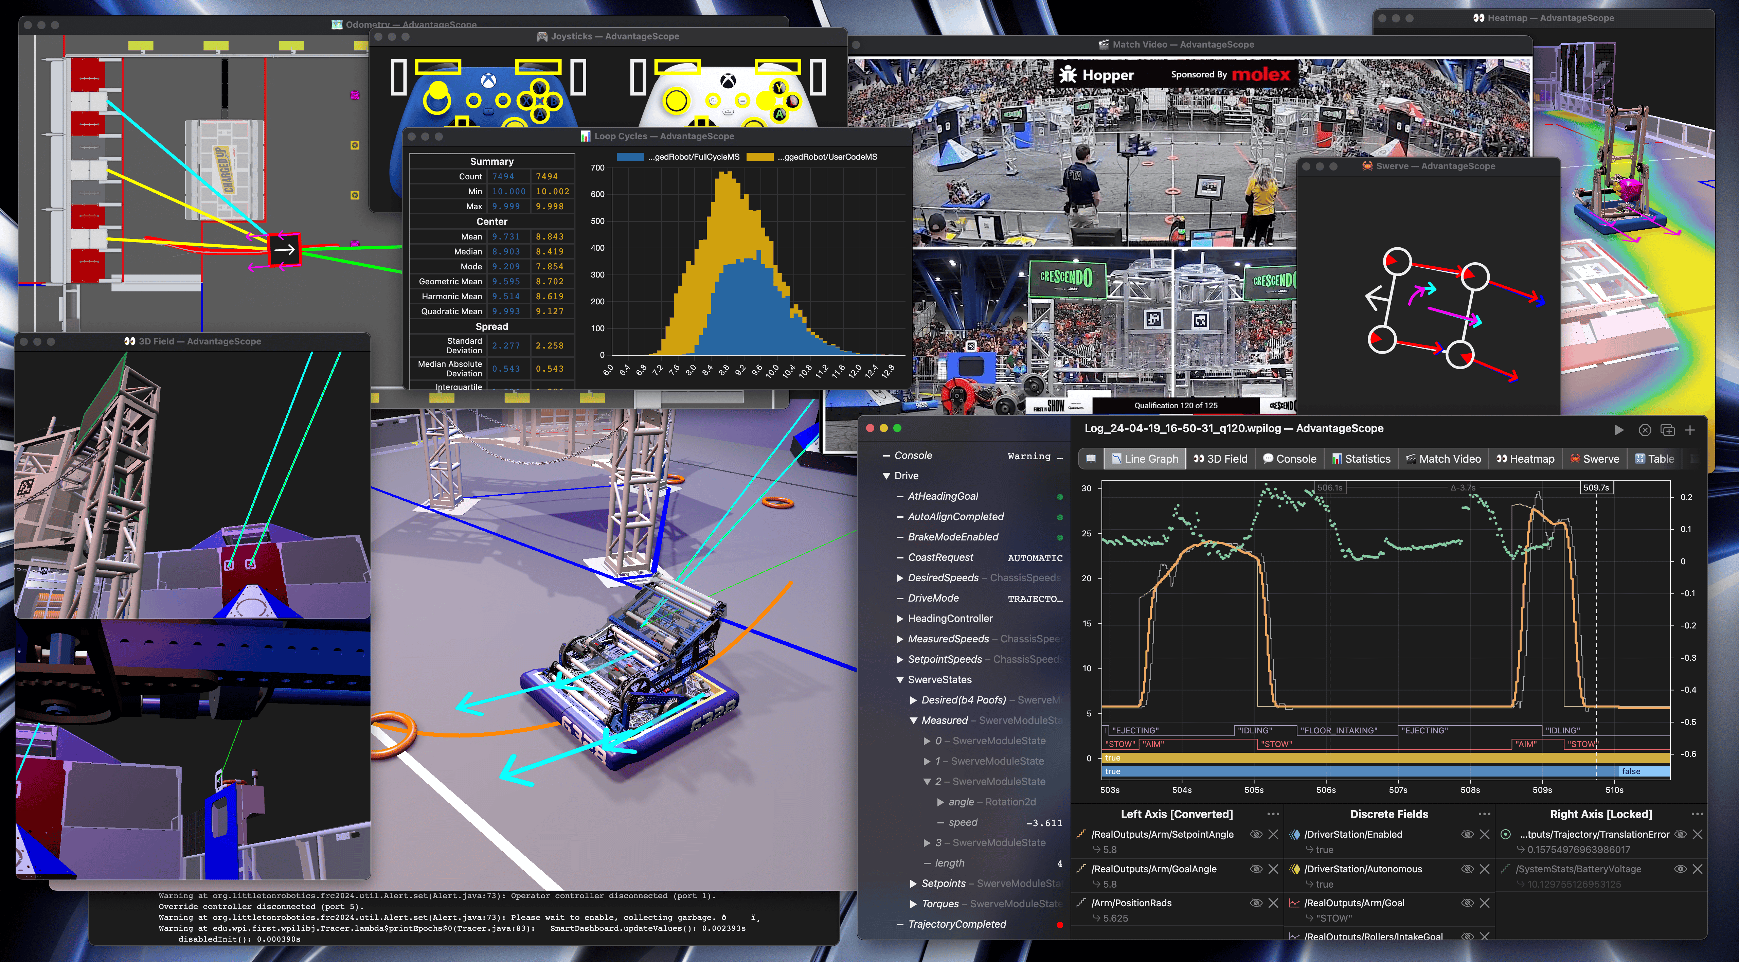Open Left Axis three-dots options menu

(1273, 814)
